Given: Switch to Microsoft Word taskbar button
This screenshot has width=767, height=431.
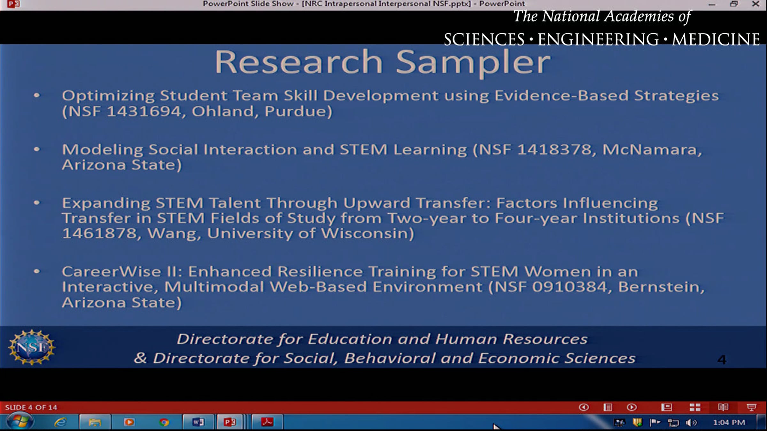Looking at the screenshot, I should (x=198, y=422).
